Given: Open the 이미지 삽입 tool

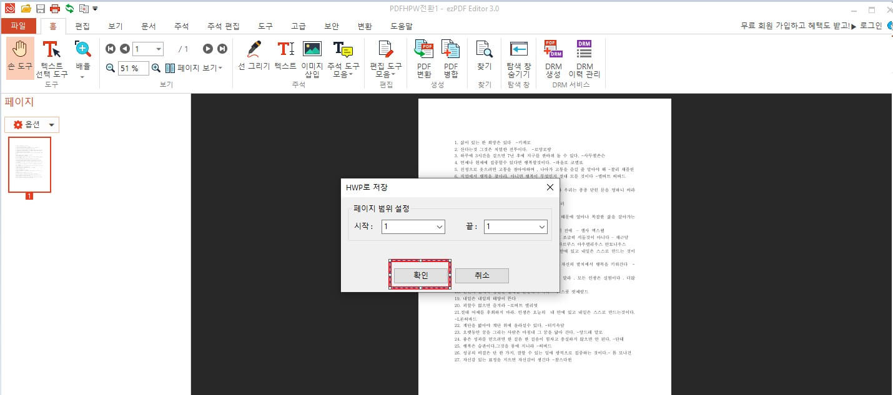Looking at the screenshot, I should tap(312, 56).
